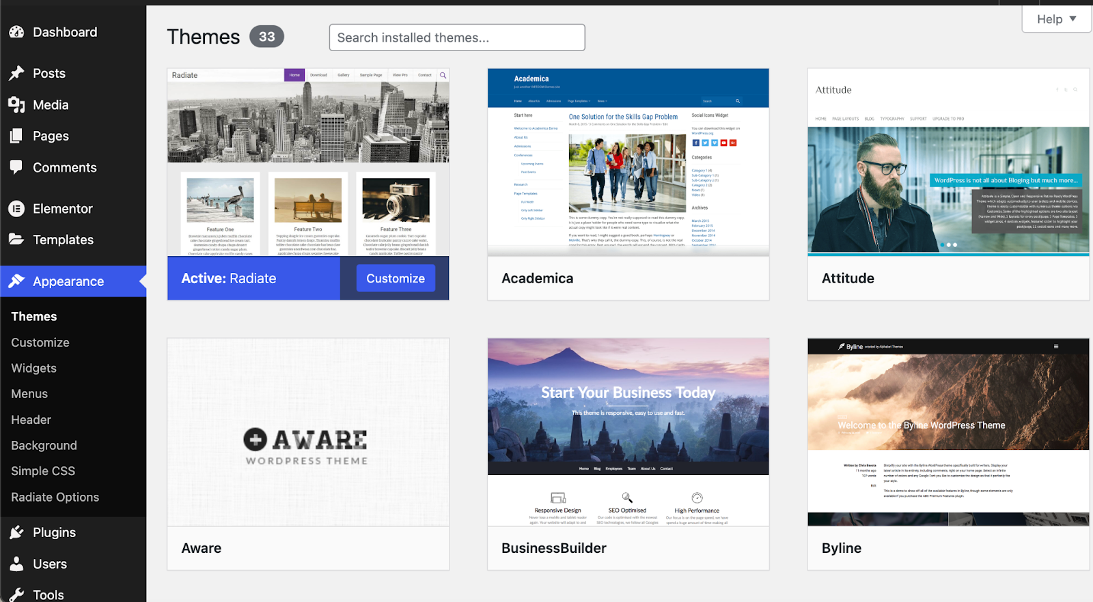
Task: Click the Users person icon
Action: tap(16, 564)
